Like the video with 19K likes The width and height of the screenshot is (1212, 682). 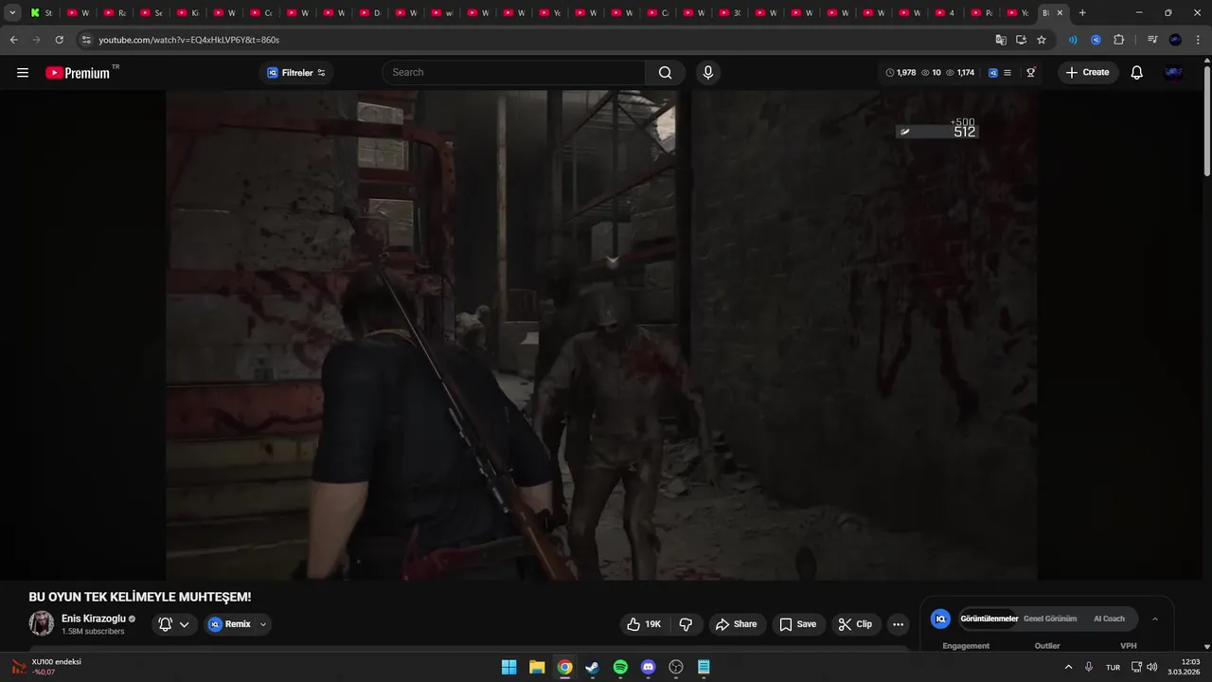[643, 624]
